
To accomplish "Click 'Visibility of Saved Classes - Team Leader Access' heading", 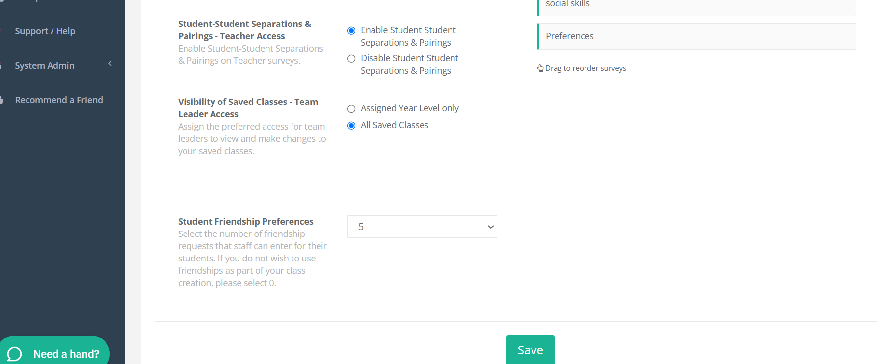I will pos(248,108).
